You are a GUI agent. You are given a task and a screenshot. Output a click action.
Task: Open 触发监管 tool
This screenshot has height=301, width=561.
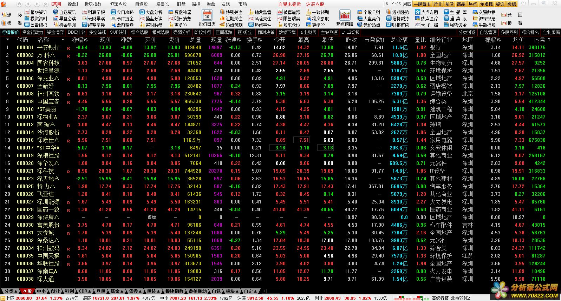[260, 12]
